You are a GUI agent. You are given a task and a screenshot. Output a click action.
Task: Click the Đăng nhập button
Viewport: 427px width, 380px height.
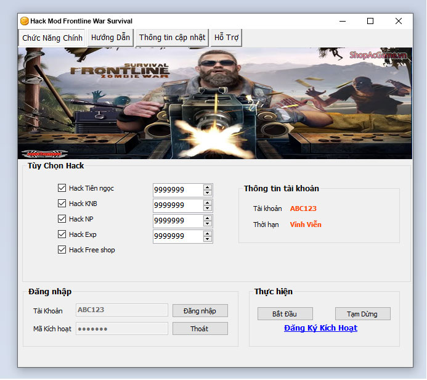(x=200, y=311)
